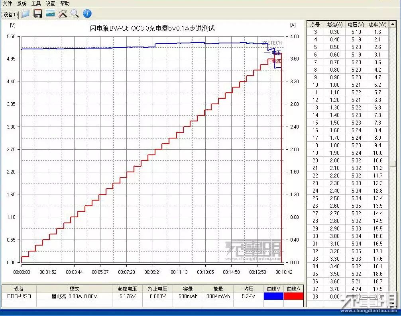Click the 均压 column header
Viewport: 401px width, 316px height.
248,289
